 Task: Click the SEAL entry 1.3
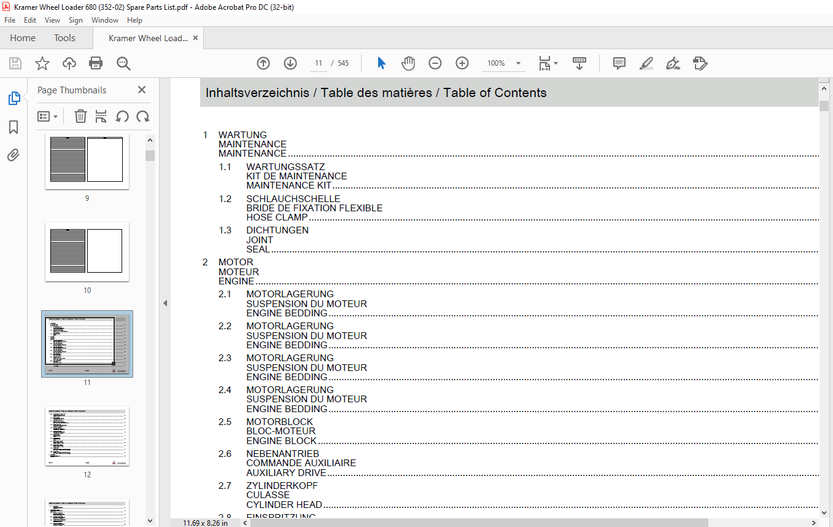[x=258, y=249]
